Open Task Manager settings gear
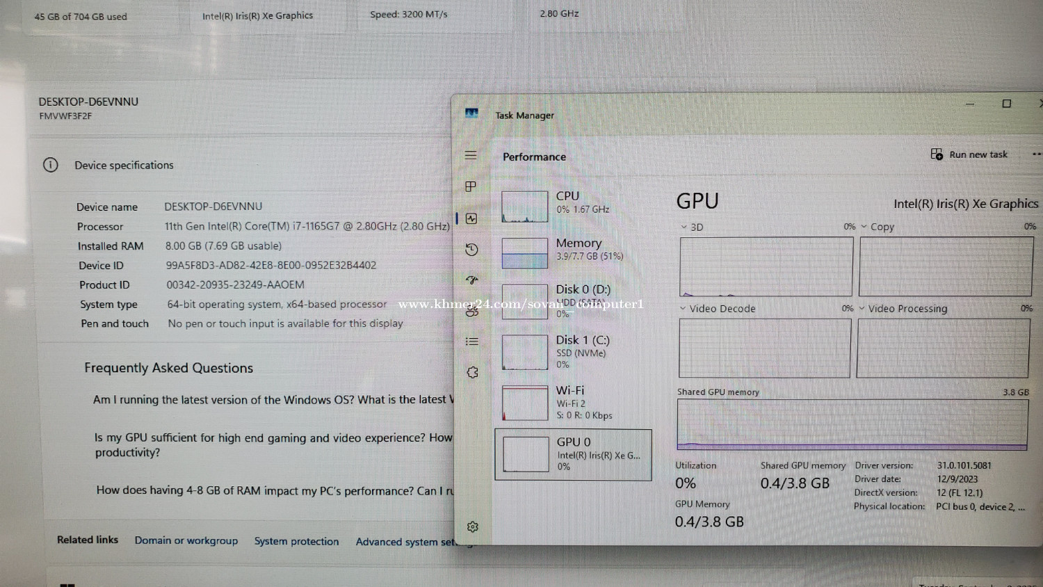The image size is (1043, 587). 473,527
